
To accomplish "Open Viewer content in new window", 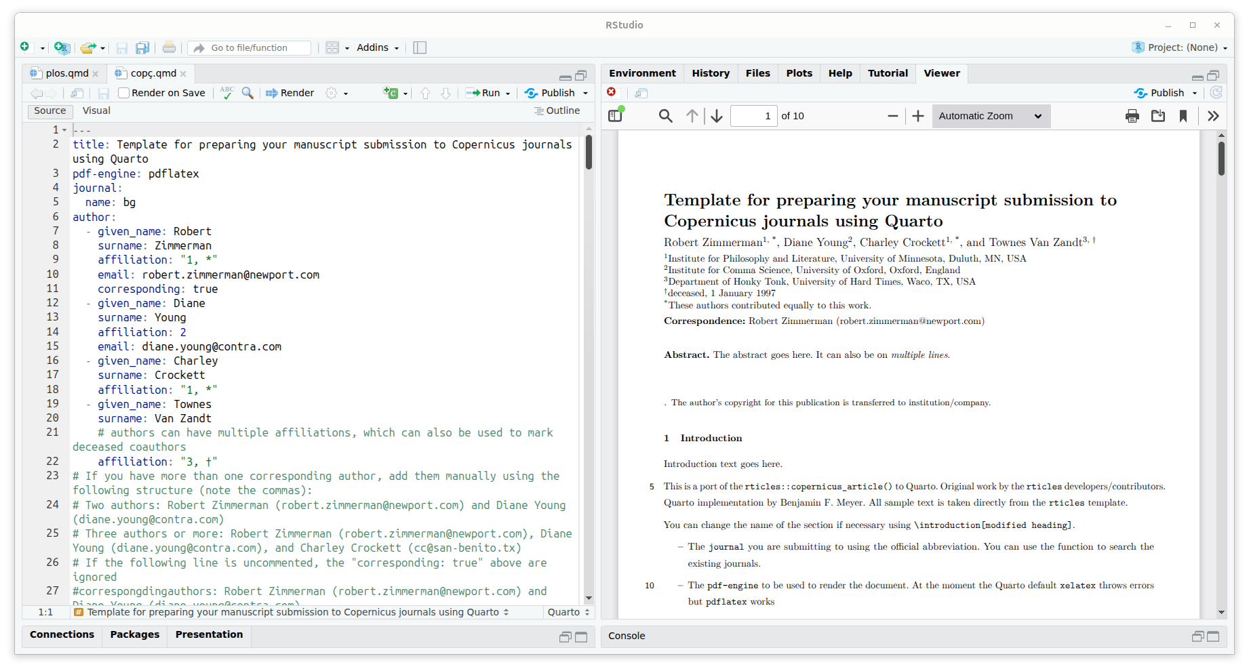I will coord(641,93).
